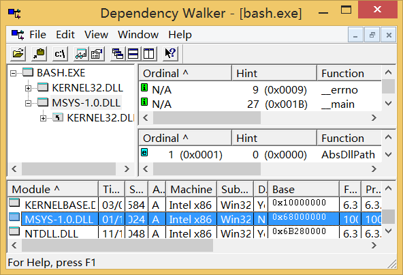Click the Tile Horizontally toolbar icon
403x275 pixels.
(133, 54)
